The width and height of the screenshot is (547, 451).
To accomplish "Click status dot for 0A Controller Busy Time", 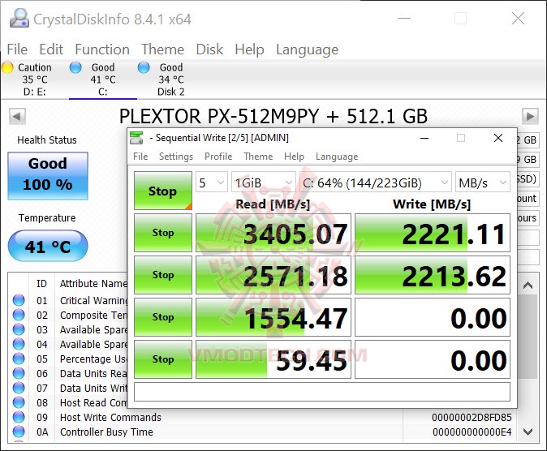I will coord(19,432).
